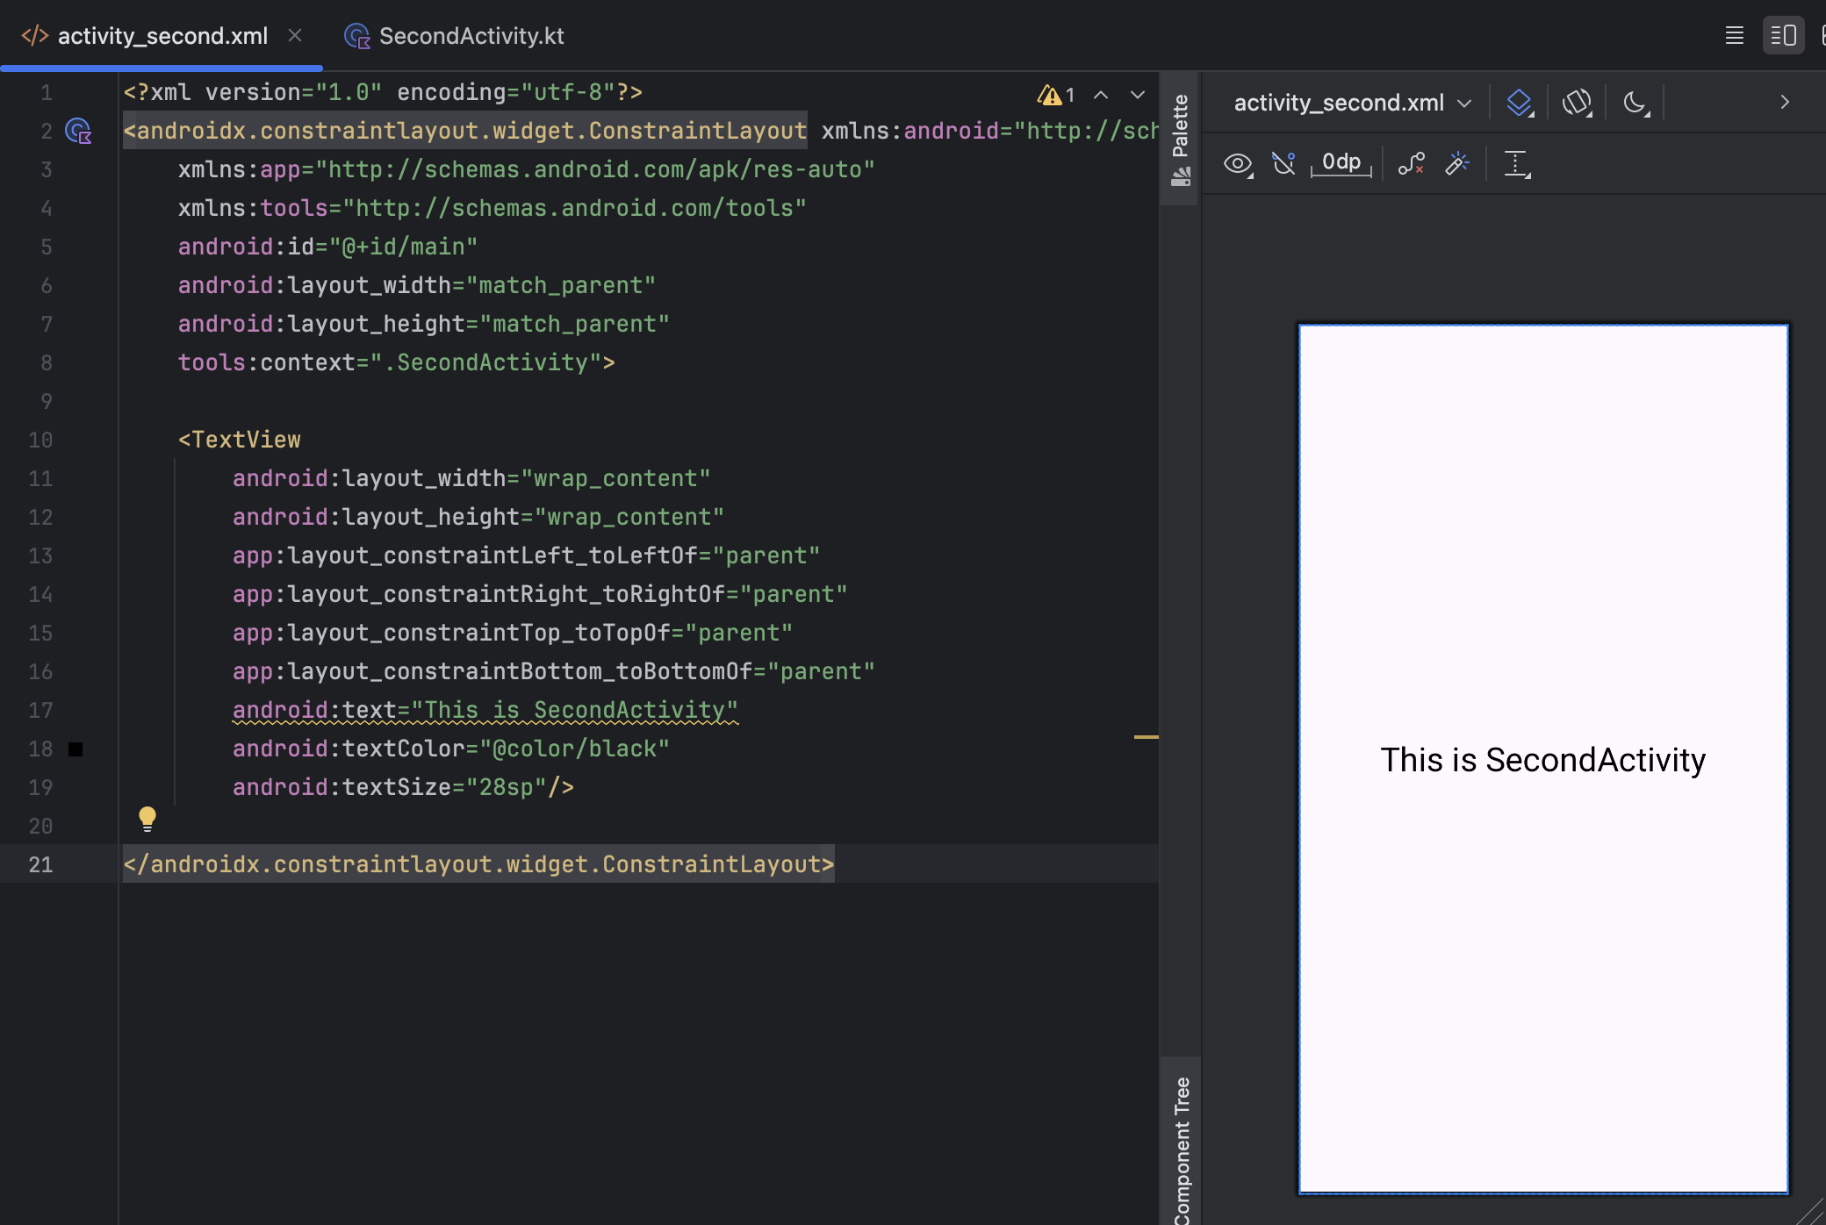Viewport: 1826px width, 1225px height.
Task: Switch to Split view mode
Action: click(1783, 36)
